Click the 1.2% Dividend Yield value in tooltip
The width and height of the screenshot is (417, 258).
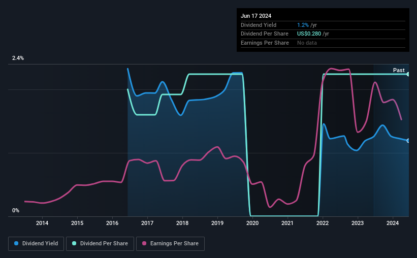(303, 25)
